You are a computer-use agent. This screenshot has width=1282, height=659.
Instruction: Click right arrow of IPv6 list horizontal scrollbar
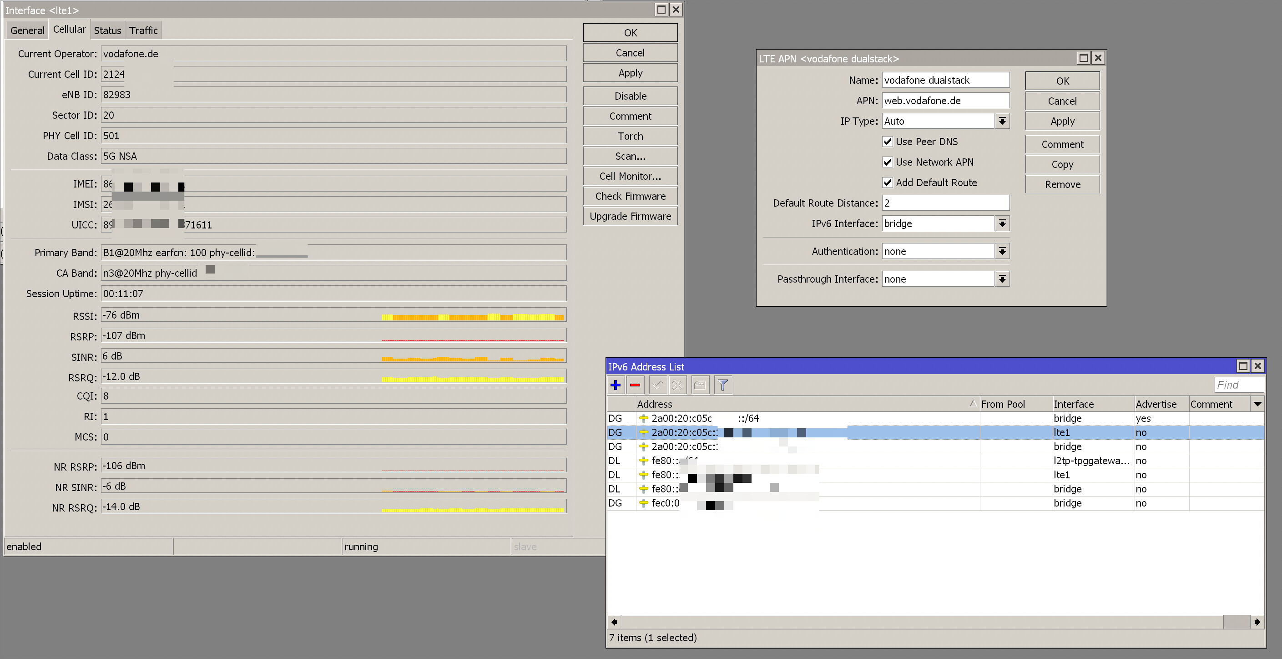[1257, 622]
